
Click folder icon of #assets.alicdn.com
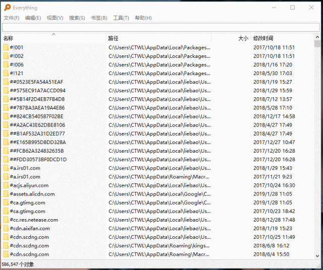[6, 194]
